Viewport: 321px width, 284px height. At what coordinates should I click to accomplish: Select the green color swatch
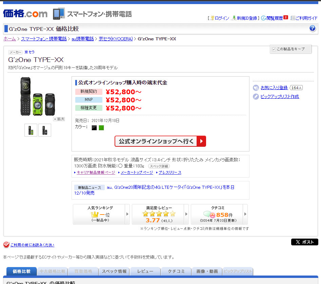(101, 128)
